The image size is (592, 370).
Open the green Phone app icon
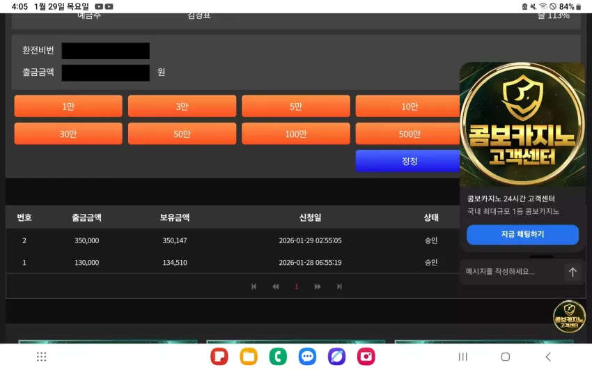click(278, 356)
